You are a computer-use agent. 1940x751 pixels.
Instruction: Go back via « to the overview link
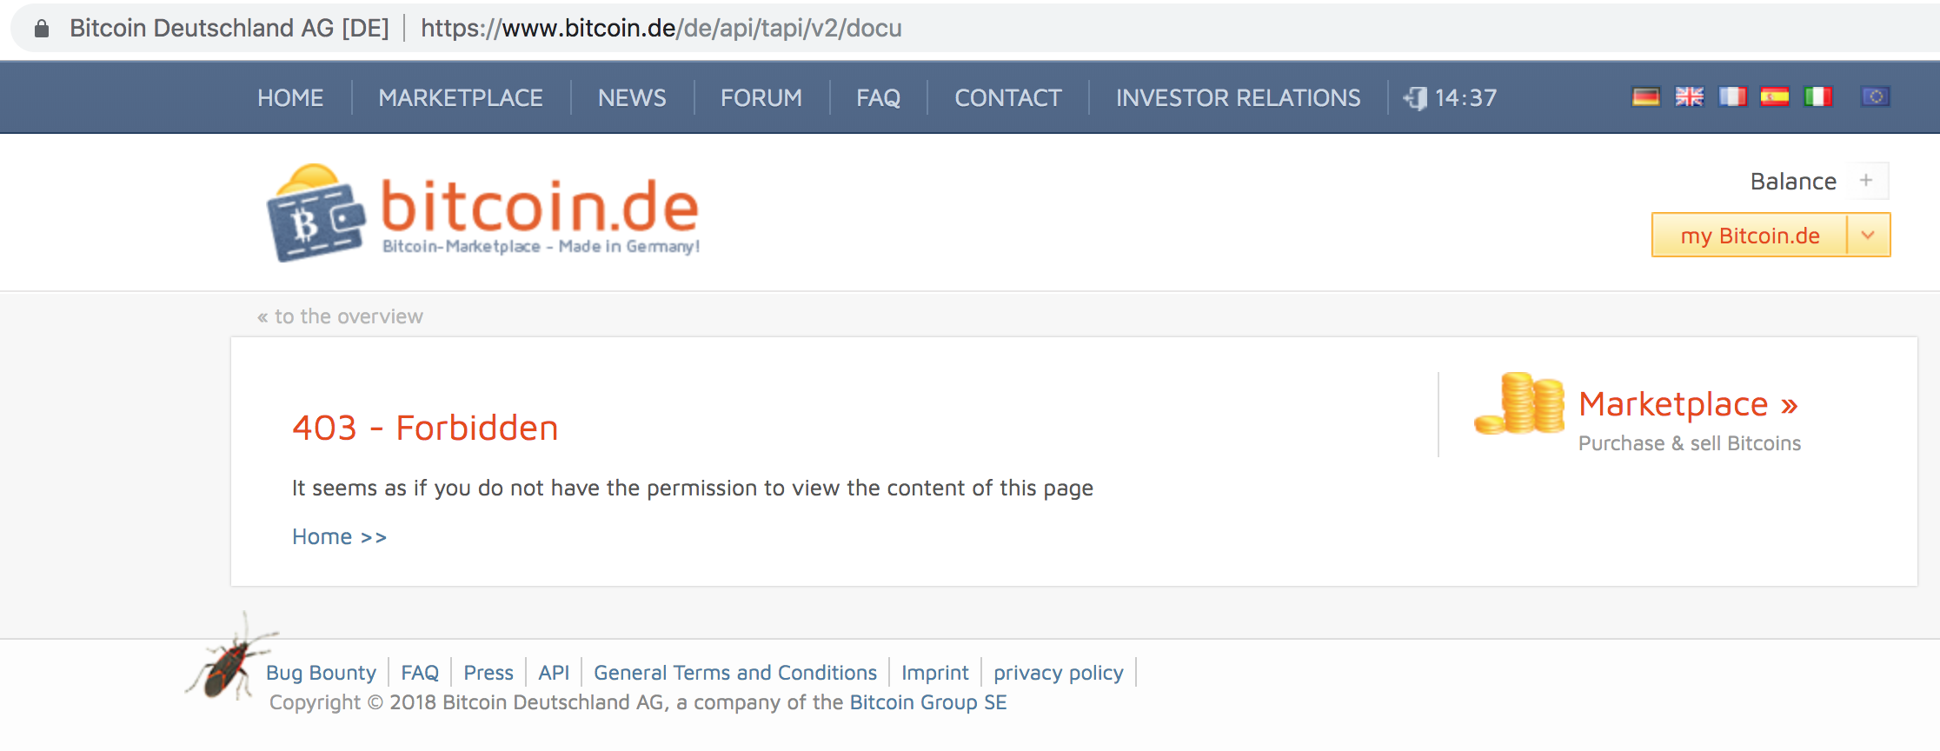pos(340,316)
